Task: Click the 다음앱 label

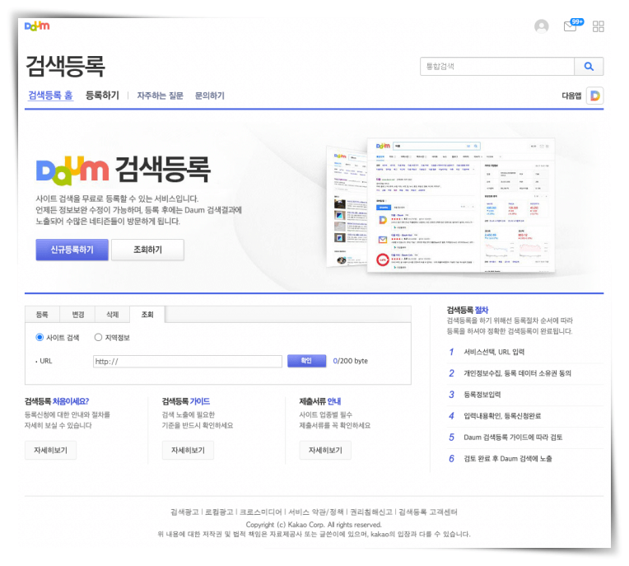Action: [x=571, y=96]
